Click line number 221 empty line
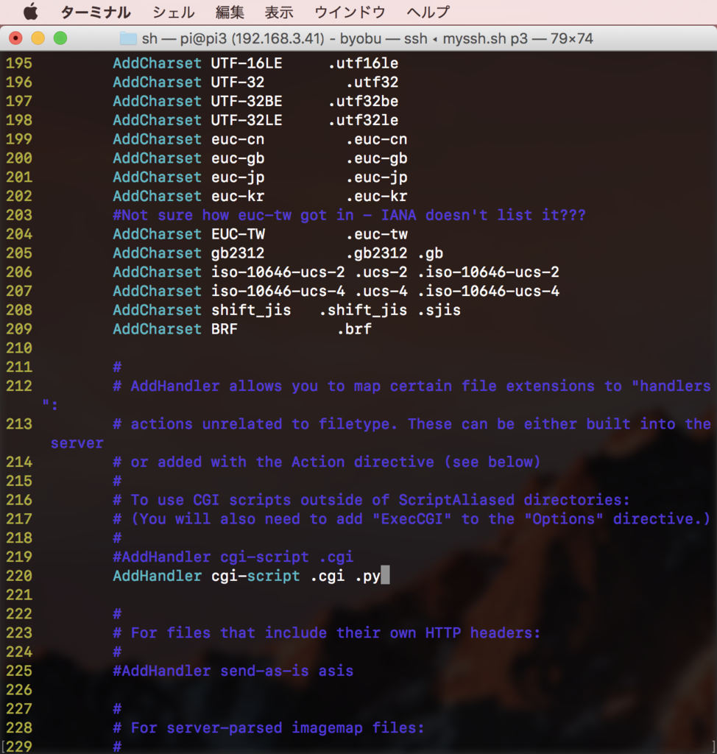Image resolution: width=717 pixels, height=754 pixels. (19, 595)
